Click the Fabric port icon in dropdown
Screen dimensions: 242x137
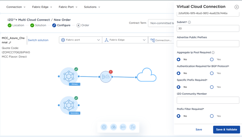(x=63, y=40)
